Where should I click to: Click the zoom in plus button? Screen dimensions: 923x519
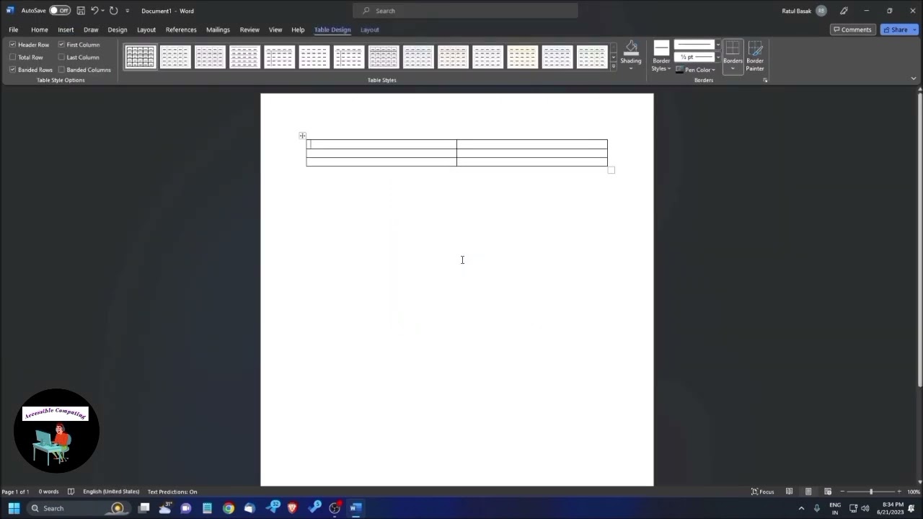coord(899,492)
